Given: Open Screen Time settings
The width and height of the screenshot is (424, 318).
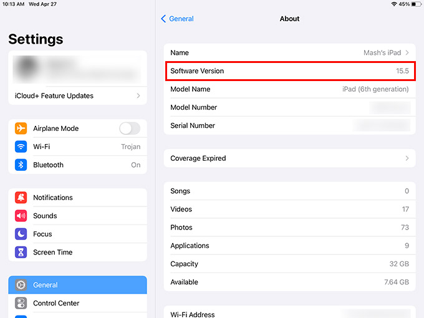Looking at the screenshot, I should [x=77, y=252].
